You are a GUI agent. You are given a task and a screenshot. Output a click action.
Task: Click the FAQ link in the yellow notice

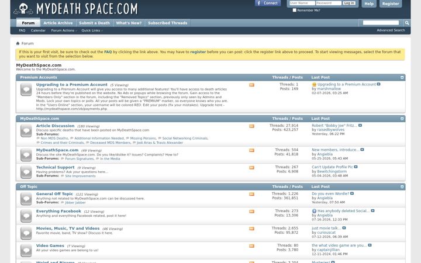[108, 52]
